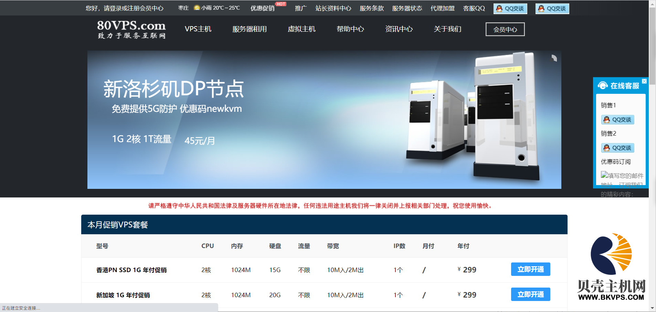This screenshot has width=656, height=312.
Task: Open the 关于我们 menu
Action: click(447, 29)
